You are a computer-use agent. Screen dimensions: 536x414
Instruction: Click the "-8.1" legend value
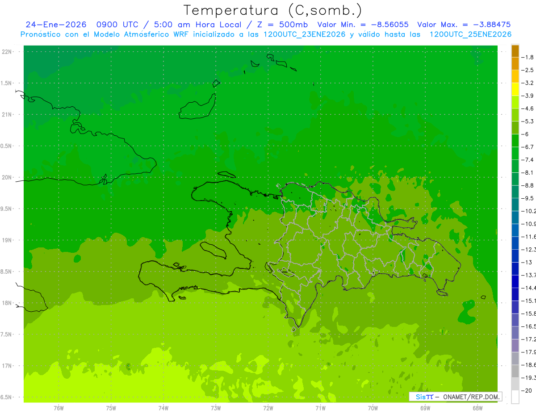coord(528,172)
